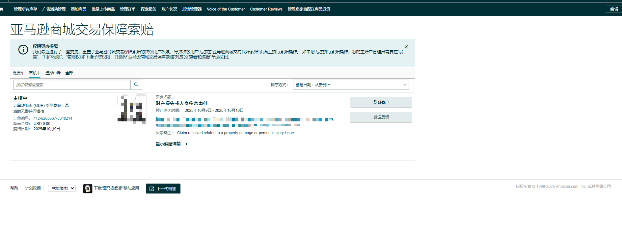Click the 联系客户 button
622x227 pixels.
[x=381, y=102]
